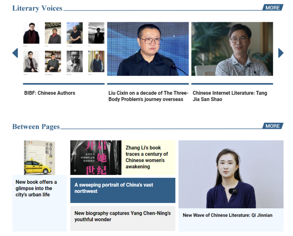This screenshot has width=293, height=236.
Task: Read Liu Cixin Three-Body Problem article
Action: click(x=148, y=96)
